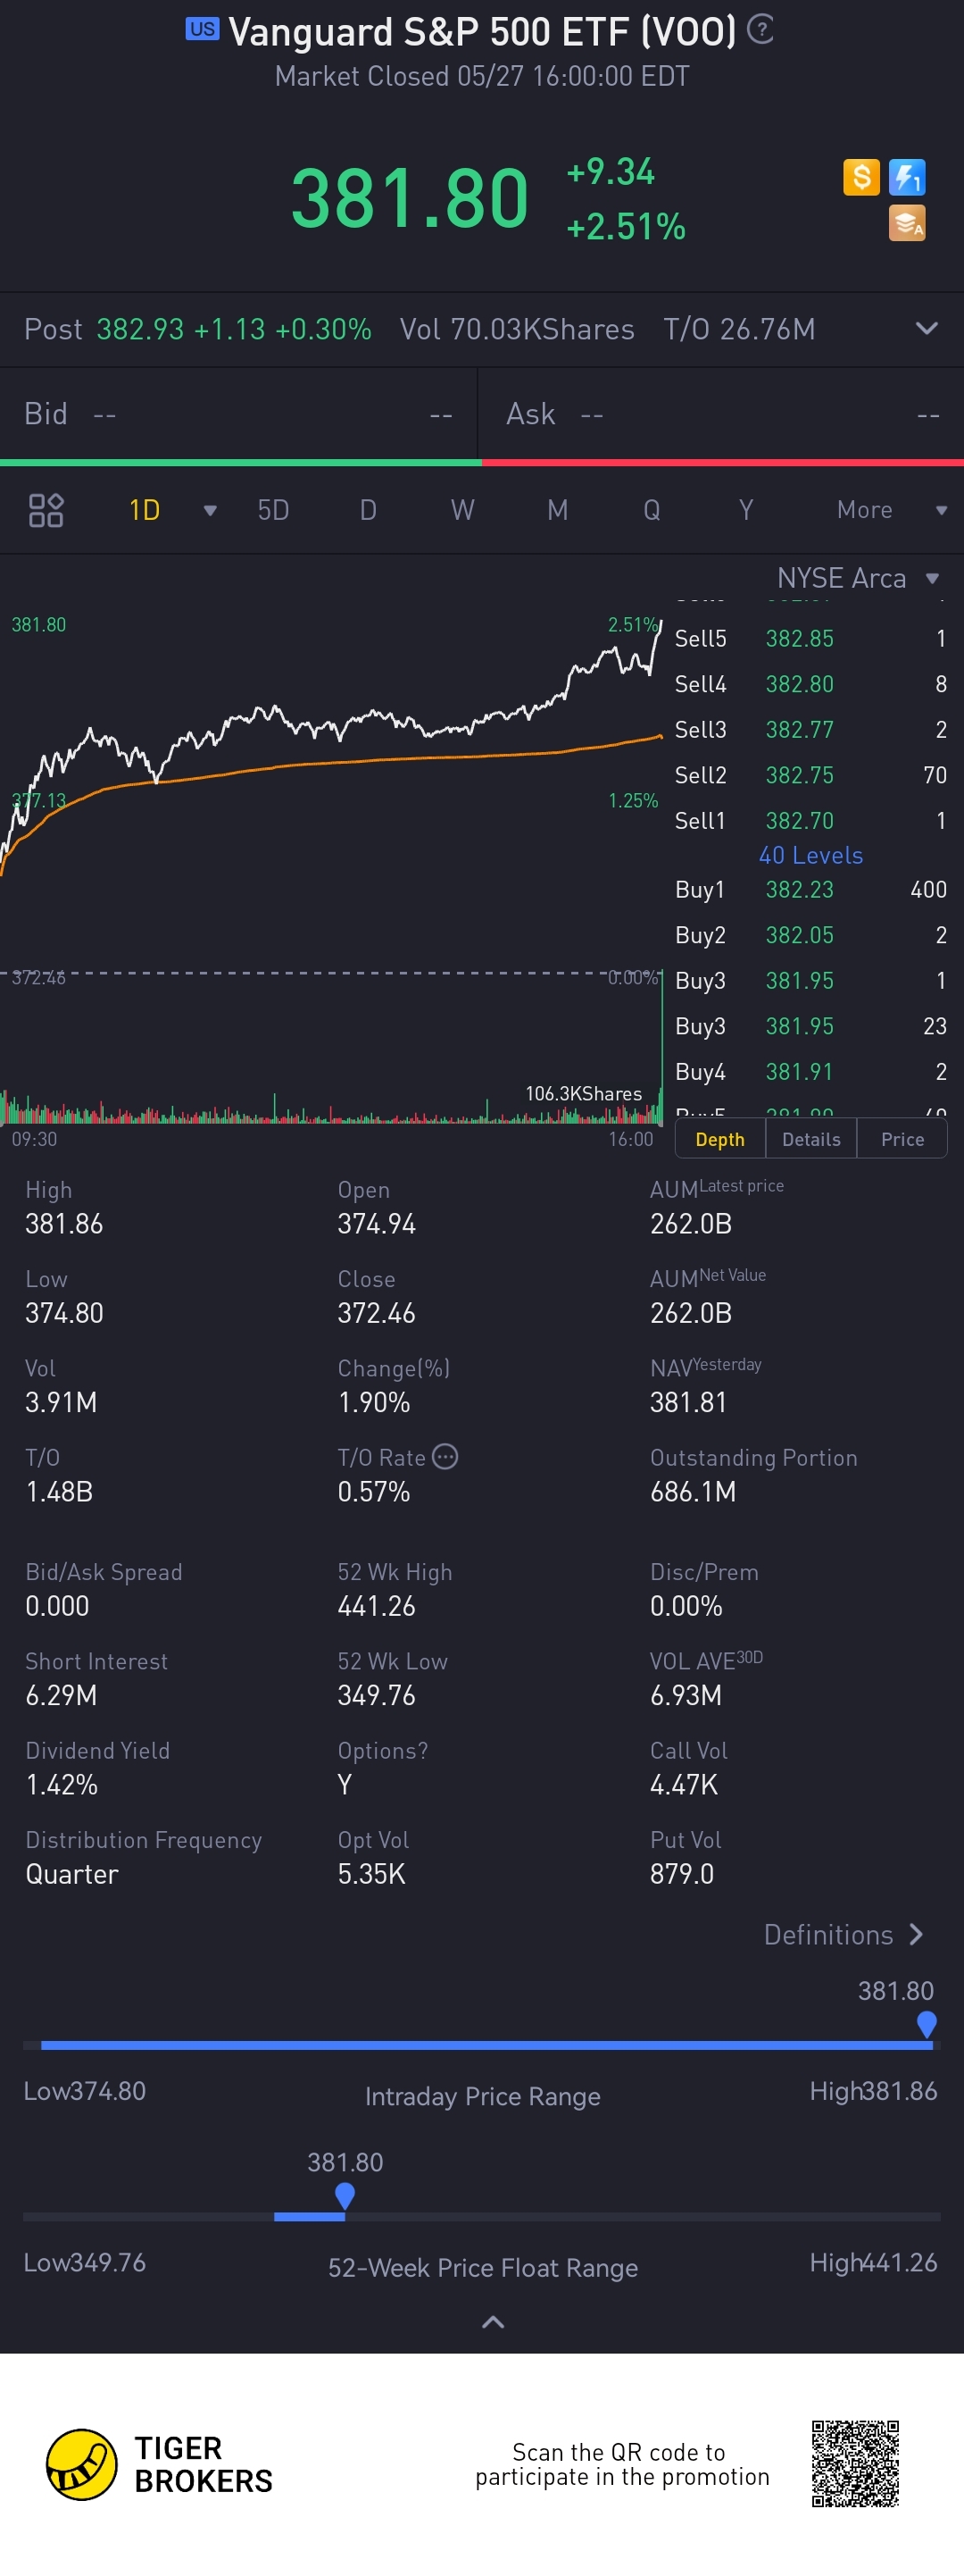Switch to the W weekly chart tab
964x2576 pixels.
[462, 510]
